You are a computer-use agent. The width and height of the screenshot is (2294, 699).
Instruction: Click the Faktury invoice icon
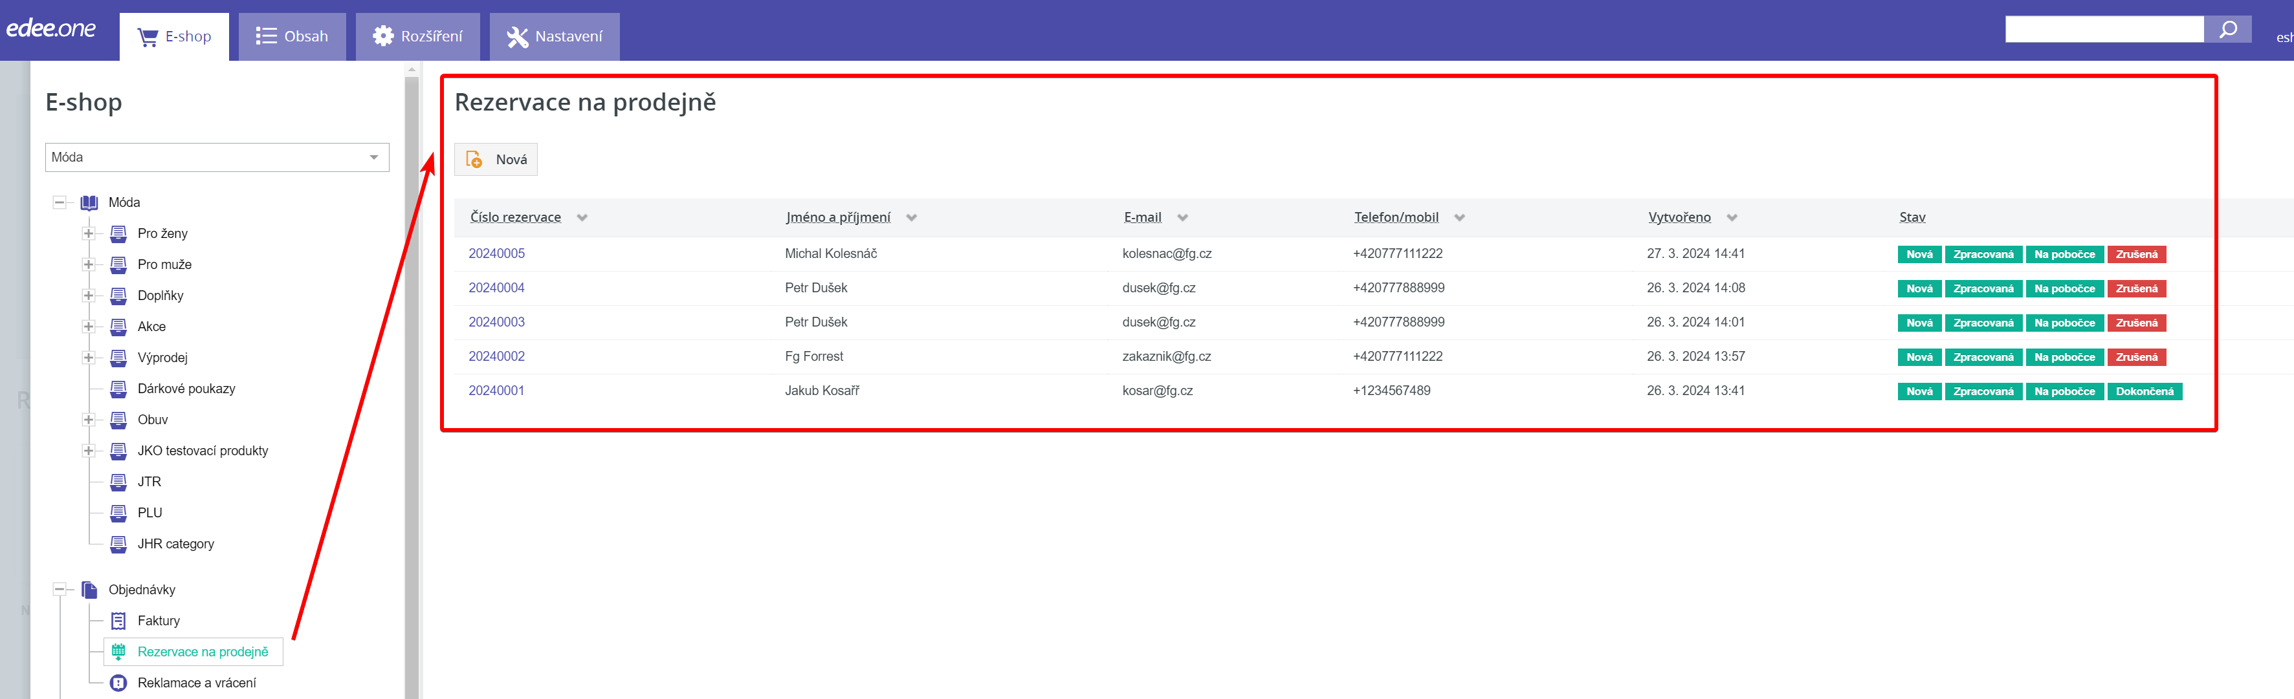click(x=118, y=621)
